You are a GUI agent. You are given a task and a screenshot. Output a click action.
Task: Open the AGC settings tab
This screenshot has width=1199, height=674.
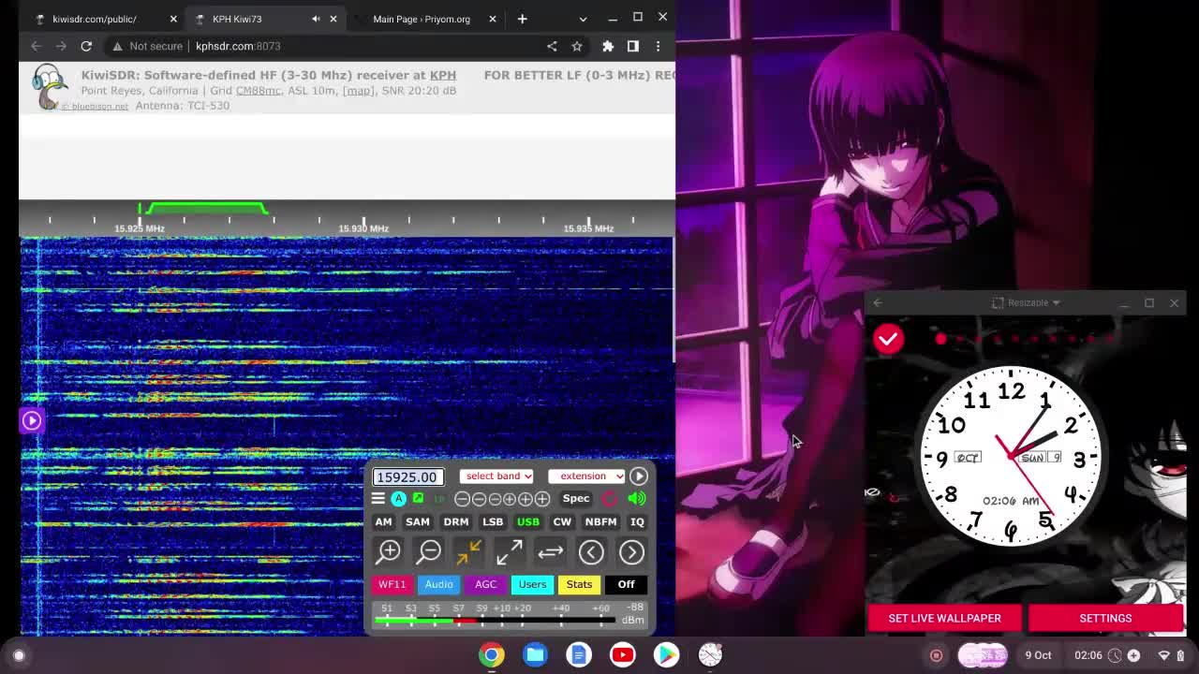pos(485,584)
